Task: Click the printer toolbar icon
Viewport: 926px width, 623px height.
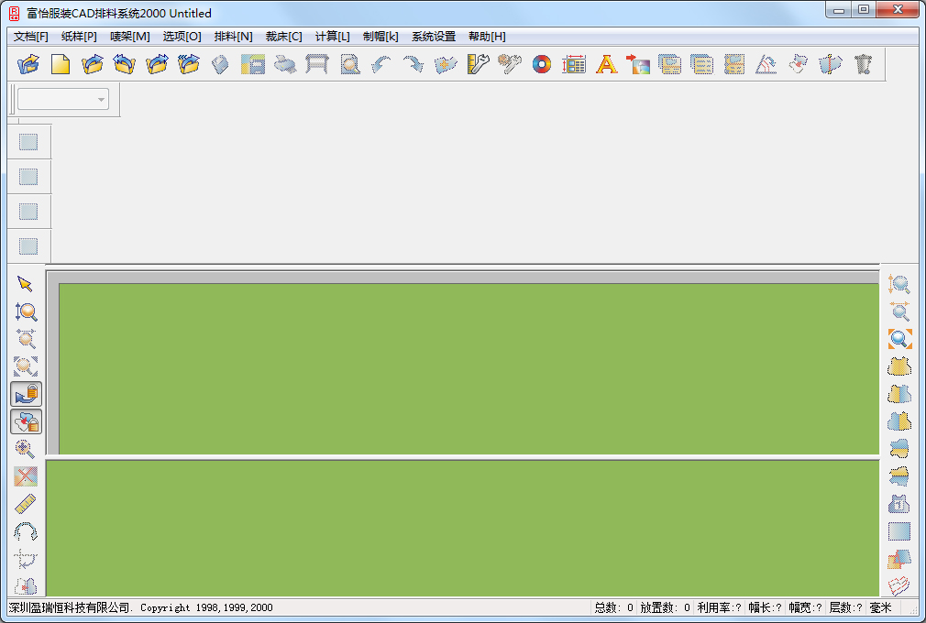Action: [285, 64]
